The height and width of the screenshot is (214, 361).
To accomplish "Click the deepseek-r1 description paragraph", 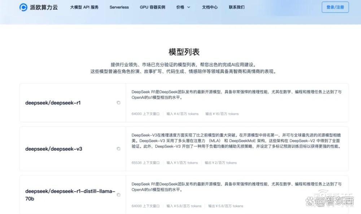I will [236, 95].
